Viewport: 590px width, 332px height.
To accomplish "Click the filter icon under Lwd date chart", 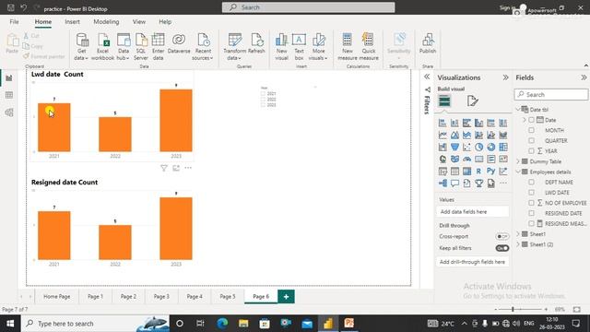I will coord(164,168).
